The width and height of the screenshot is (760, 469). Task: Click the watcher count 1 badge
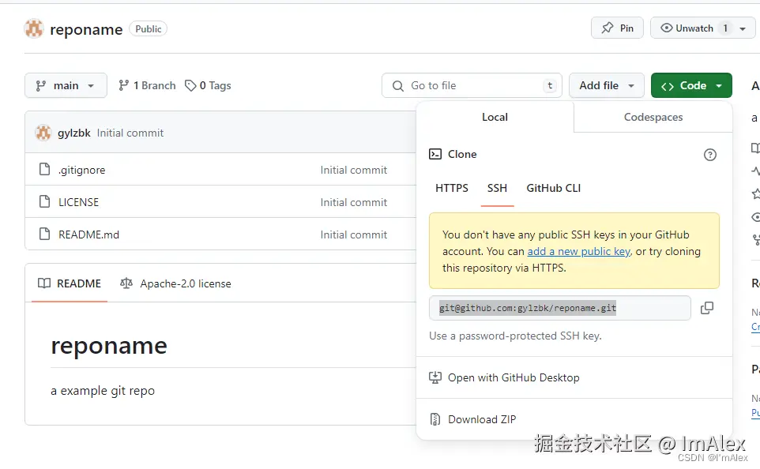(725, 28)
